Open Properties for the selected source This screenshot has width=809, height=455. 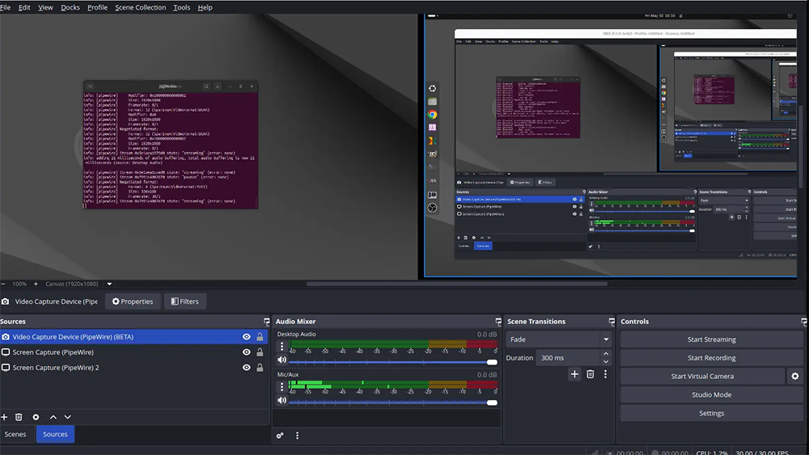(x=133, y=301)
